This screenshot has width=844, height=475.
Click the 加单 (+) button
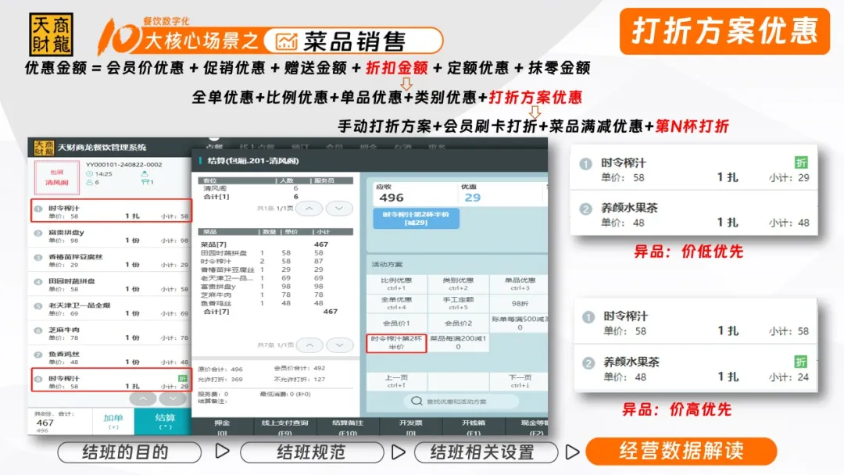(x=113, y=421)
